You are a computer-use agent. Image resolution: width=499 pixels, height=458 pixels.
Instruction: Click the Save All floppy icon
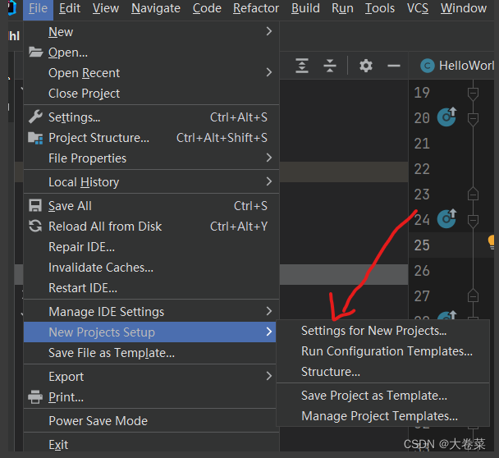click(35, 205)
